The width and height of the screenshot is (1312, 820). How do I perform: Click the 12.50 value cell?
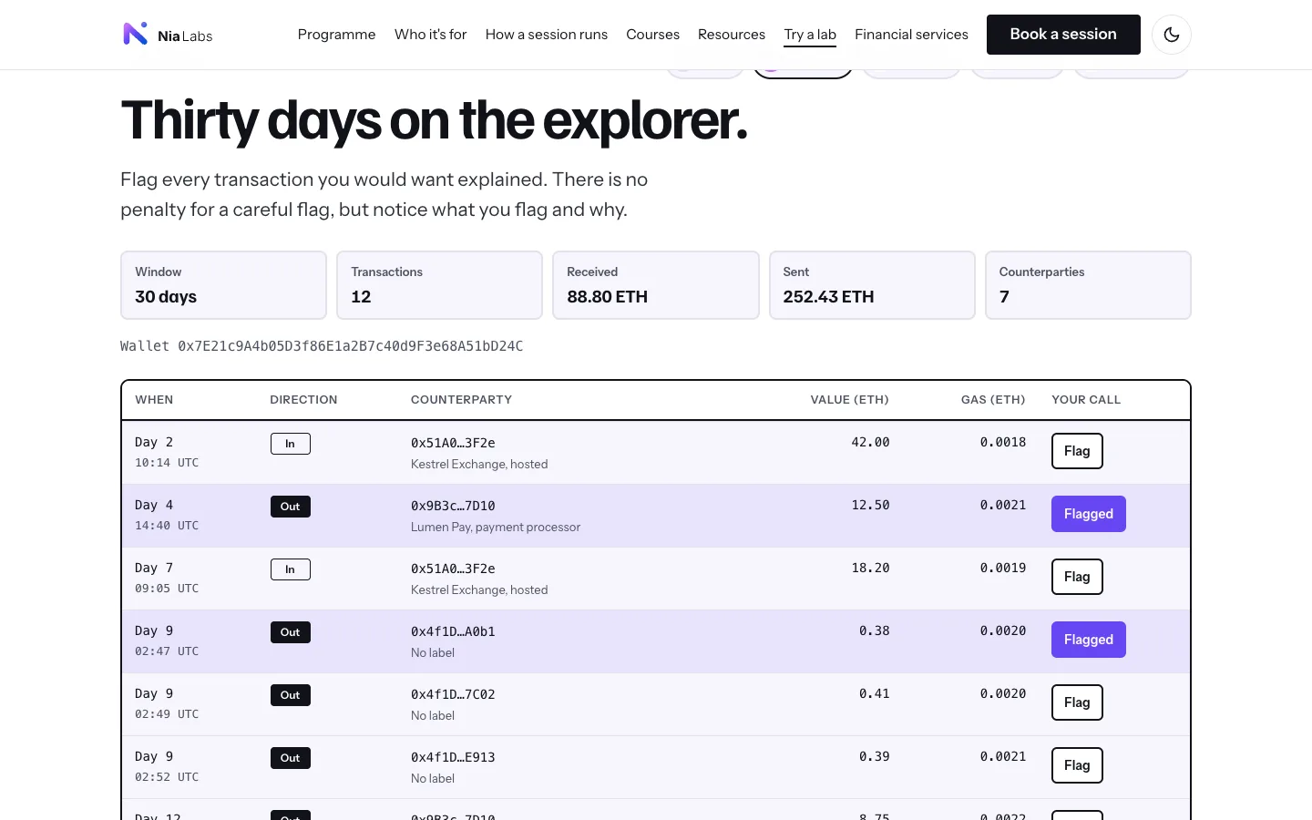pos(870,505)
